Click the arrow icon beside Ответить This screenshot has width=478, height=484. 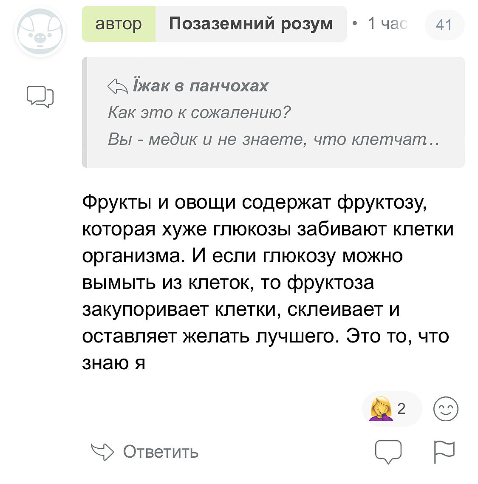[x=102, y=452]
